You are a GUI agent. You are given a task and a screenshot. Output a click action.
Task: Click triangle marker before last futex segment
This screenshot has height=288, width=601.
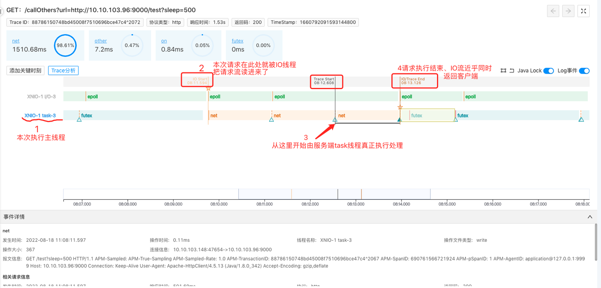(x=456, y=120)
